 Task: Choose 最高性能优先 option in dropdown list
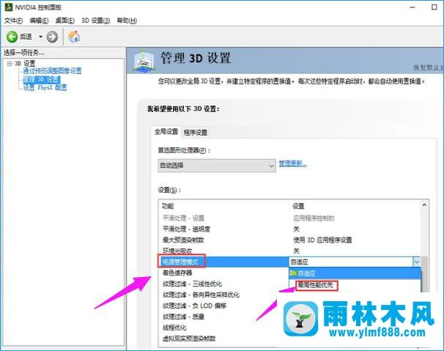pos(316,285)
